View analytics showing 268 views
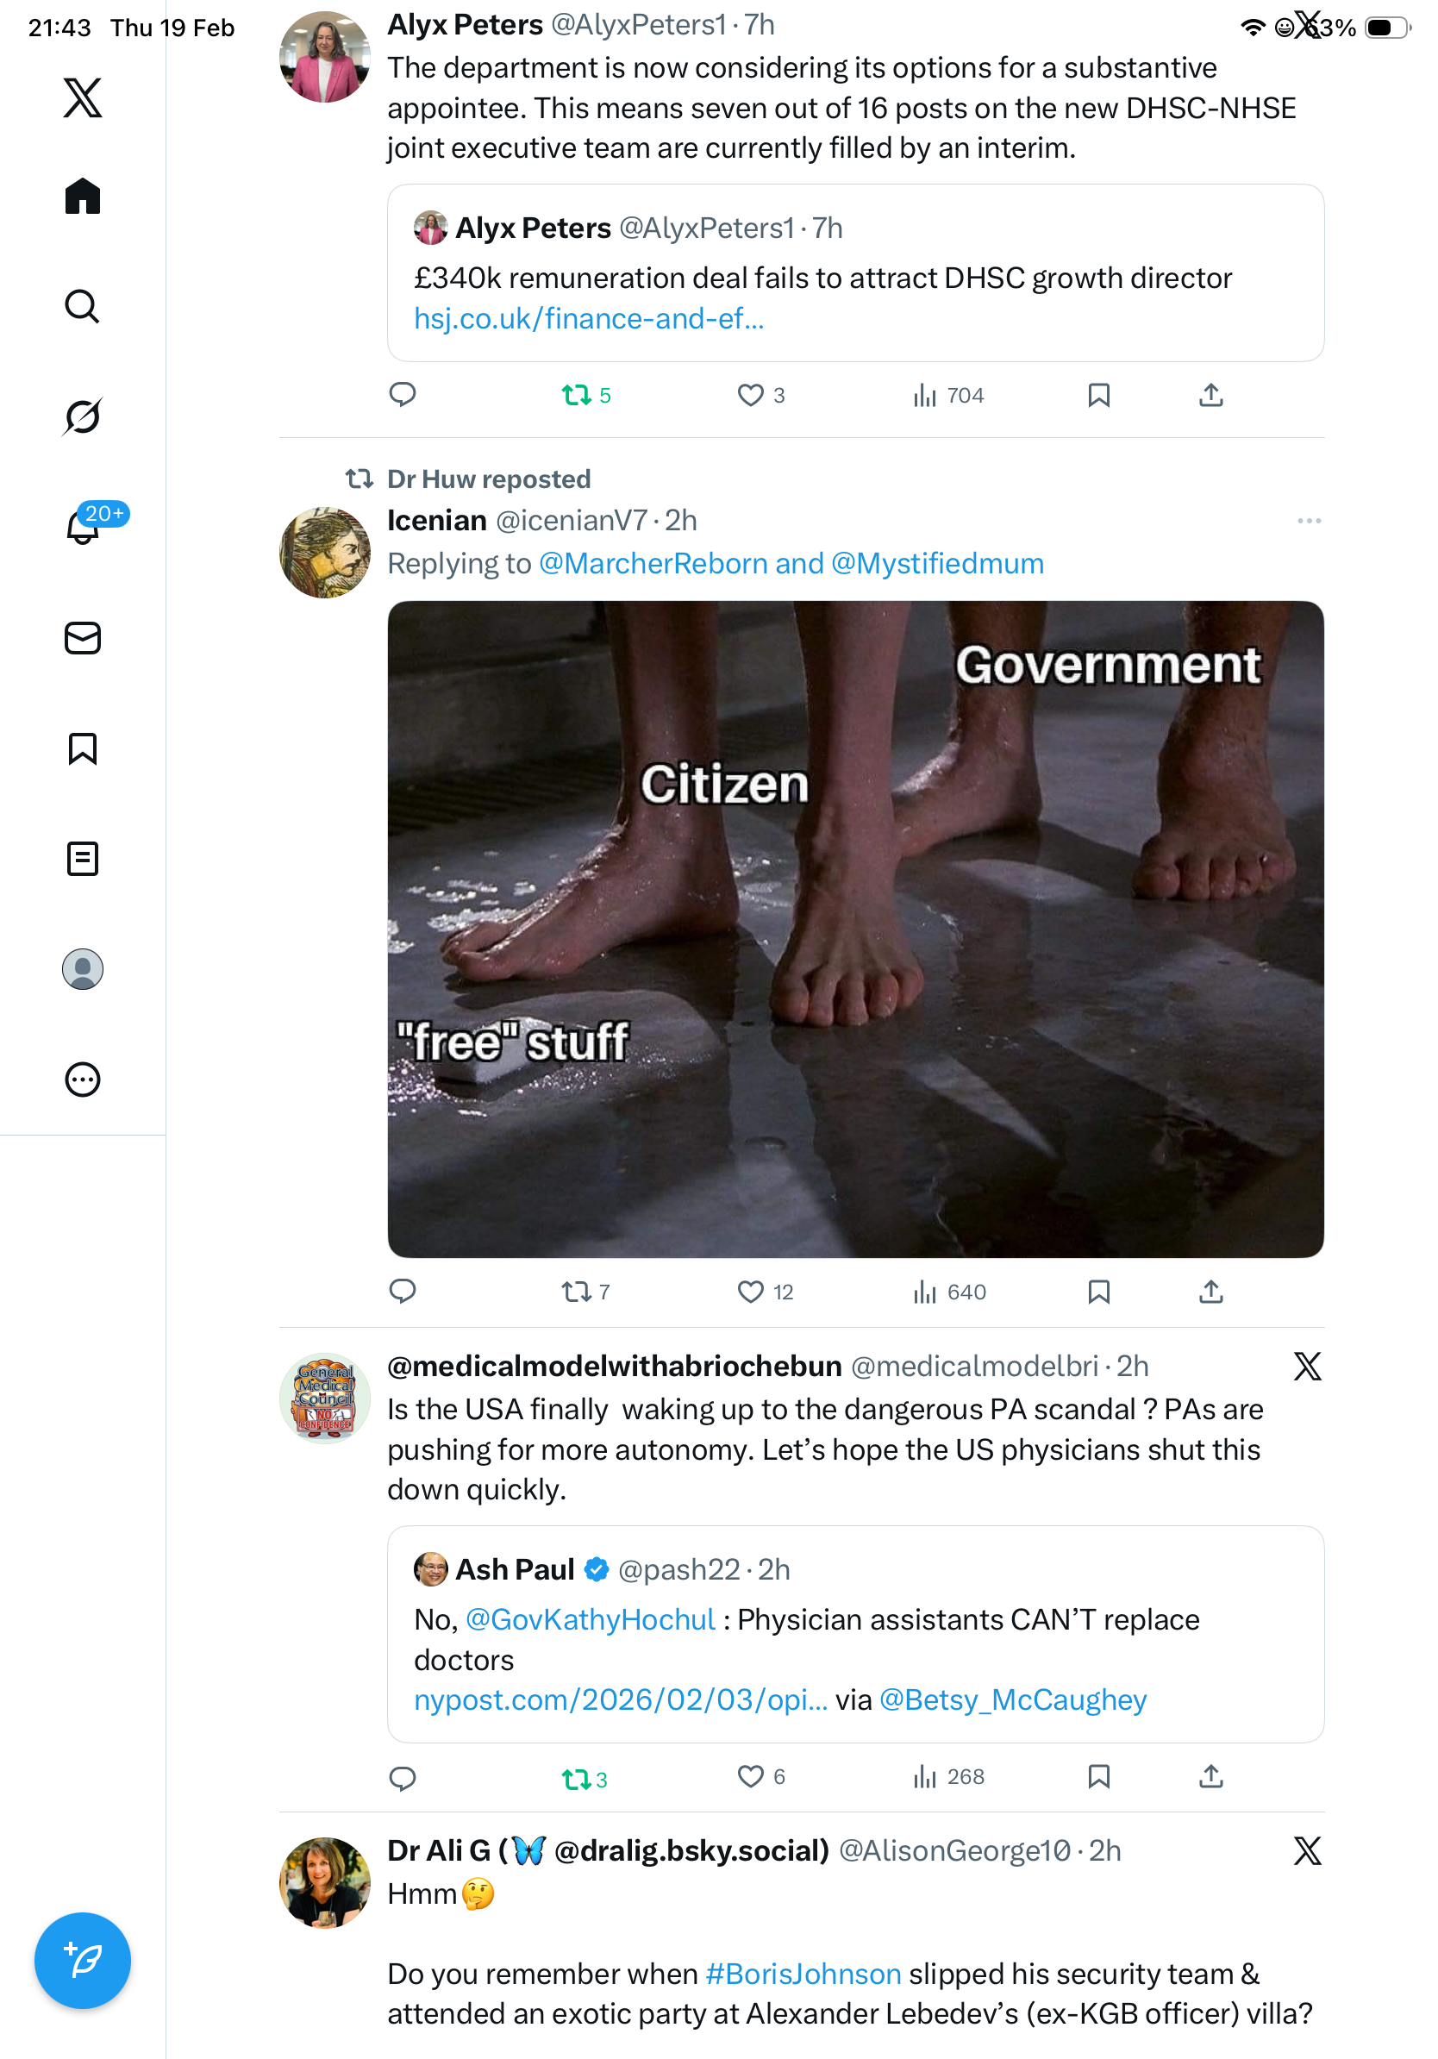 pyautogui.click(x=948, y=1775)
